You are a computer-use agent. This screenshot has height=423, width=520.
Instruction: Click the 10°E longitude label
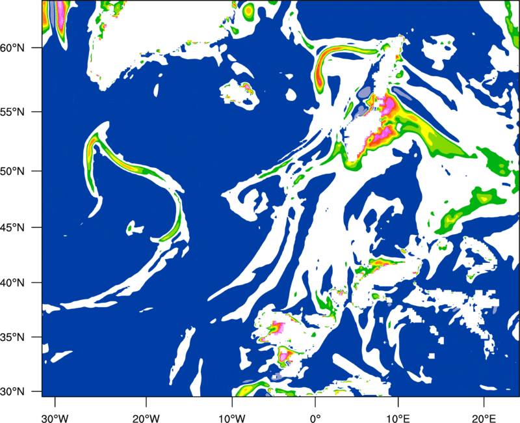pos(398,418)
